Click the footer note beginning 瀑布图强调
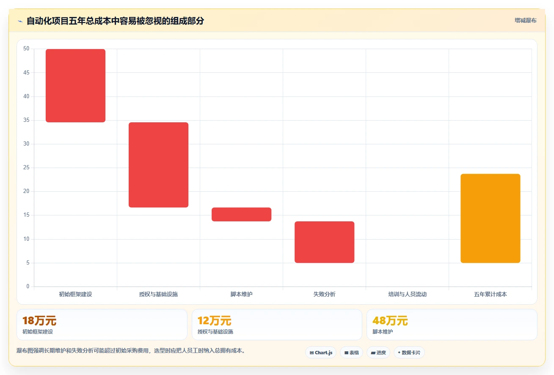The image size is (554, 375). (x=131, y=351)
